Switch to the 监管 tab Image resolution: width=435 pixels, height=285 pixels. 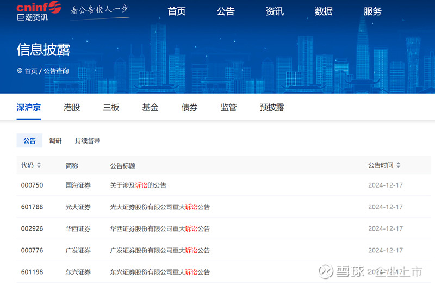tap(228, 107)
